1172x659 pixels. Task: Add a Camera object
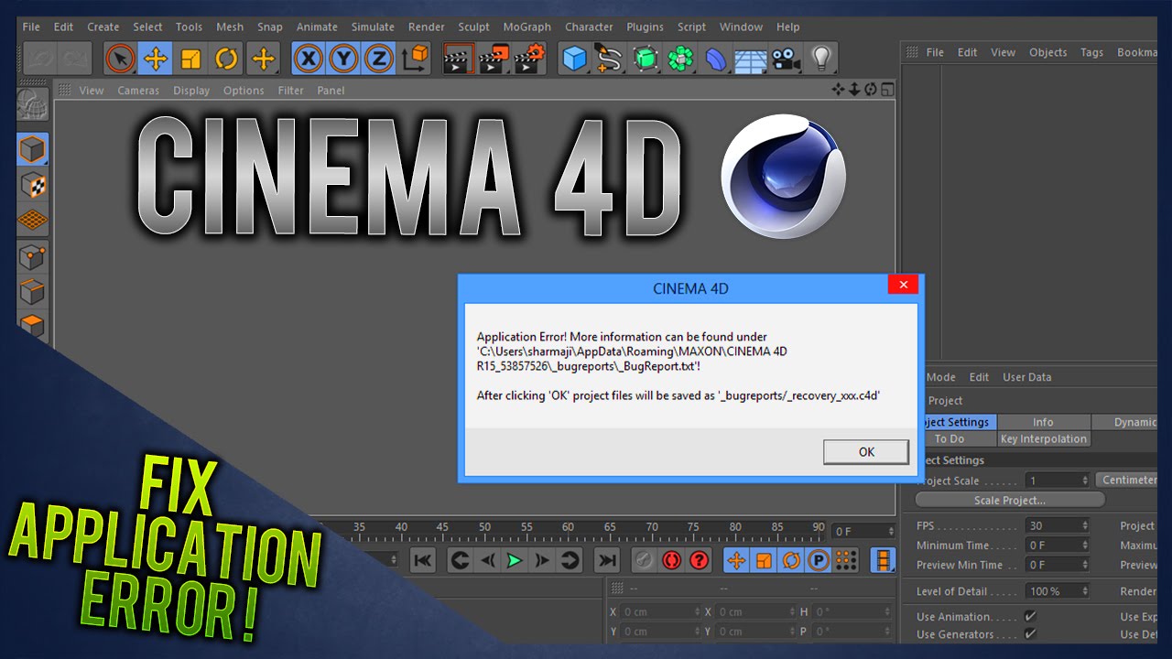pyautogui.click(x=786, y=59)
